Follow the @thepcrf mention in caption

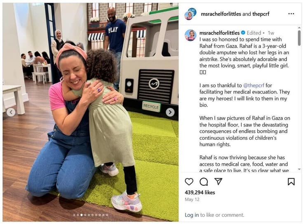(253, 85)
